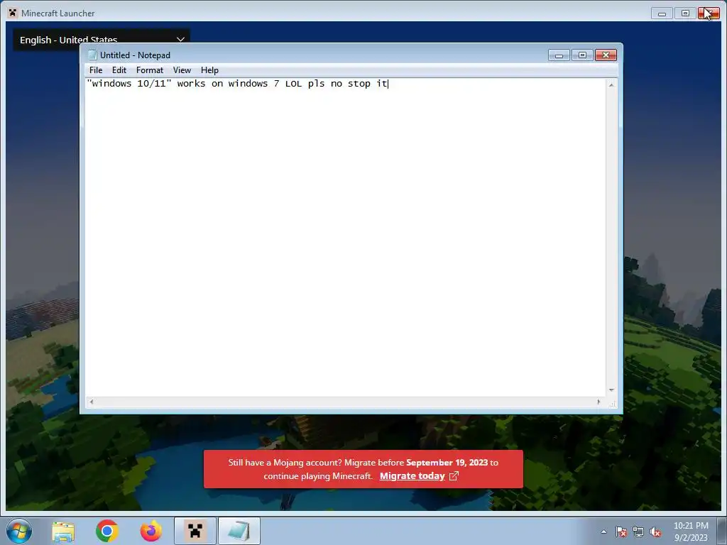Screen dimensions: 727x545
Task: Launch Firefox from the taskbar
Action: point(151,531)
